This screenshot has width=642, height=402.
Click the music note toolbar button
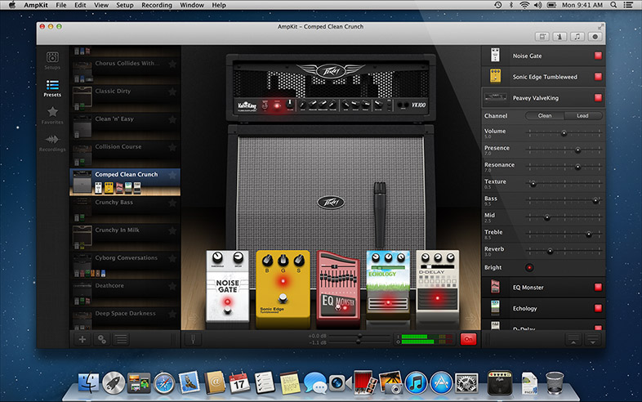pos(577,37)
